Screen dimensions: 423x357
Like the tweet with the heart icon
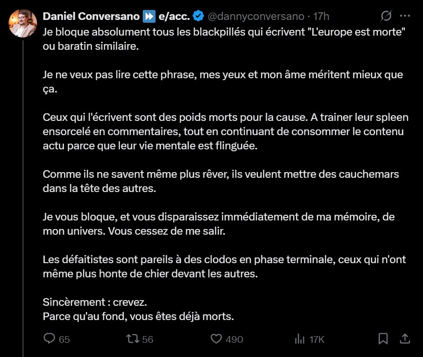[x=216, y=339]
